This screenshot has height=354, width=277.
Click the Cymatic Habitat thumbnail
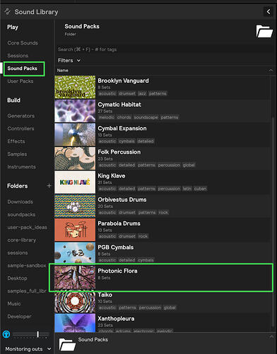[x=75, y=110]
